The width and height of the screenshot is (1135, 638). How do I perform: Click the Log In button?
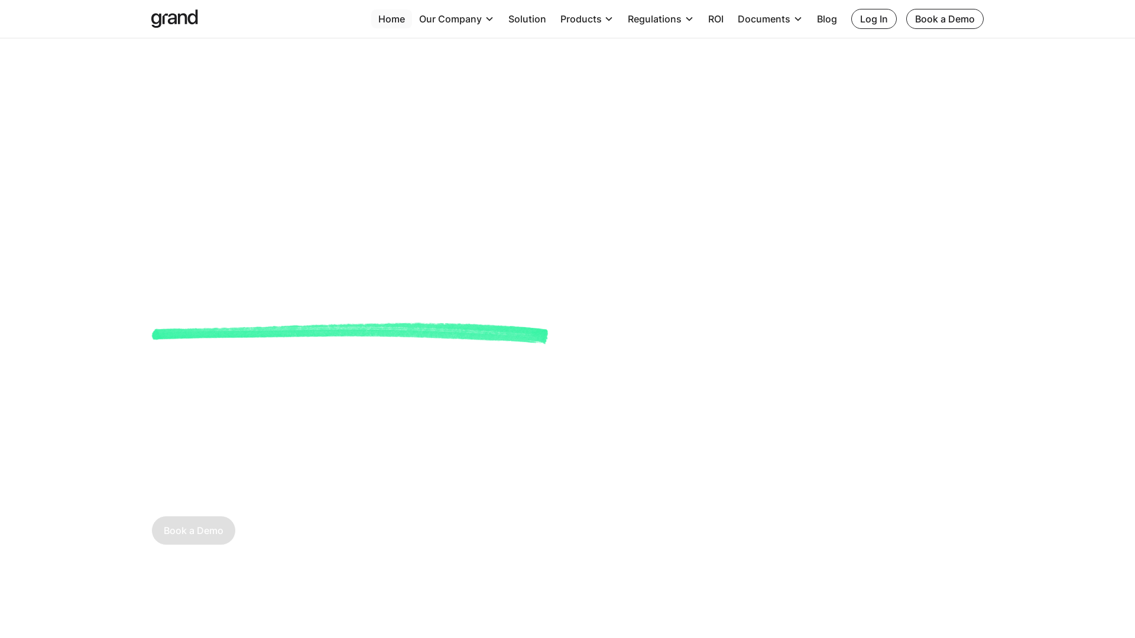click(x=874, y=19)
